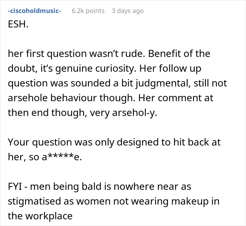The height and width of the screenshot is (226, 246).
Task: Click the 6.2k points score
Action: click(88, 11)
